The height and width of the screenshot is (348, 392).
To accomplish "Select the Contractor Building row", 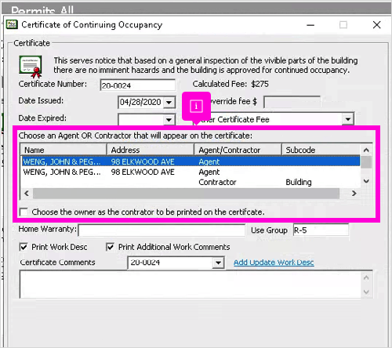I will point(191,182).
